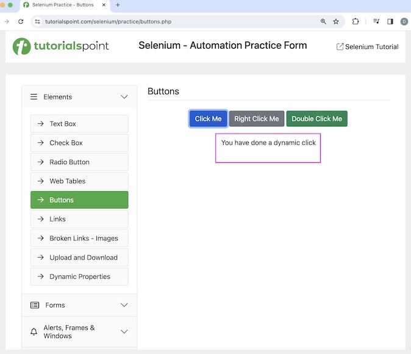Viewport: 411px width, 354px height.
Task: Open the Selenium Tutorial link
Action: click(x=368, y=47)
